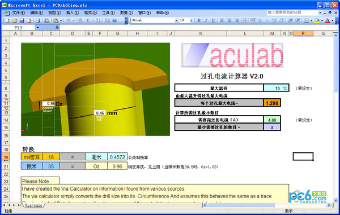The image size is (340, 215).
Task: Select the micron value cell 35
Action: pos(51,166)
